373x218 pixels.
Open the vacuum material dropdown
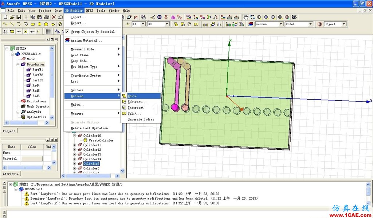281,24
